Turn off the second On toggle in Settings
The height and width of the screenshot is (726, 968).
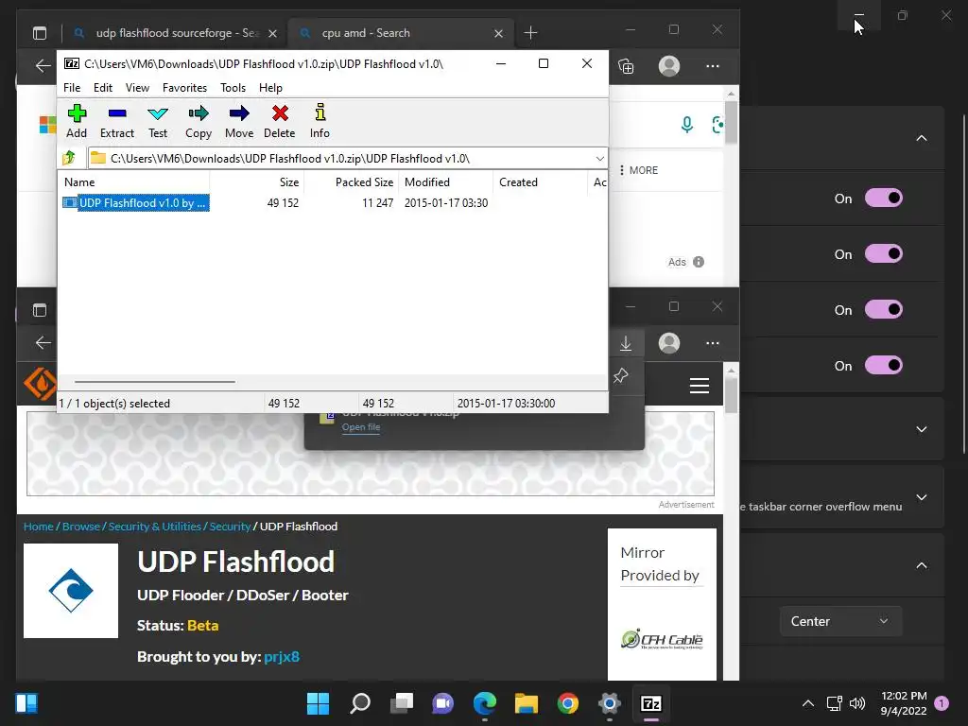[884, 253]
